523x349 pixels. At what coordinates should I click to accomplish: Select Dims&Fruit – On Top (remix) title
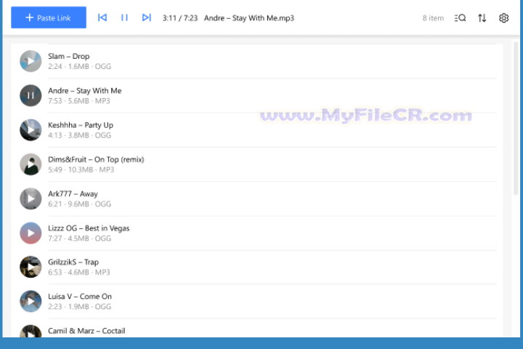point(96,160)
